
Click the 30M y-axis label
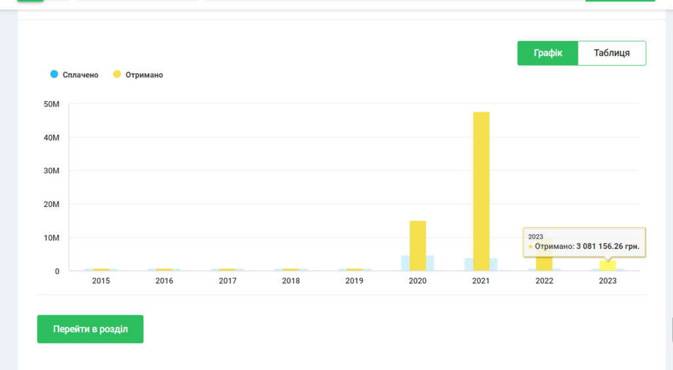(x=51, y=171)
